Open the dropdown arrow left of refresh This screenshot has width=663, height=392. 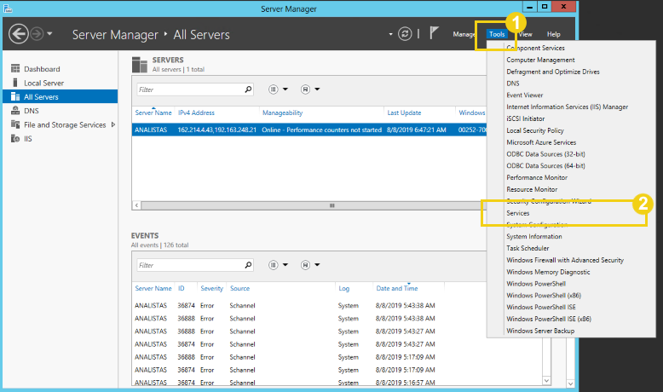(390, 34)
